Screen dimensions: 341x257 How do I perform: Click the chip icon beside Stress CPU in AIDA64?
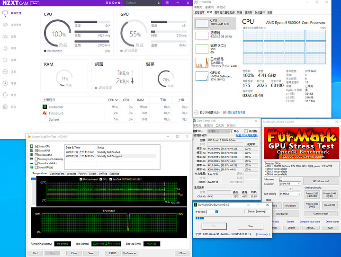(x=32, y=146)
